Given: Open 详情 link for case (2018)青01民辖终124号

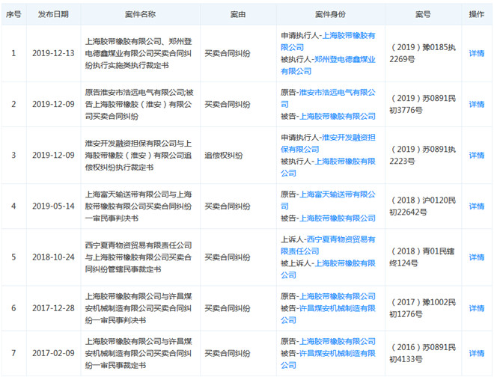Looking at the screenshot, I should 476,257.
